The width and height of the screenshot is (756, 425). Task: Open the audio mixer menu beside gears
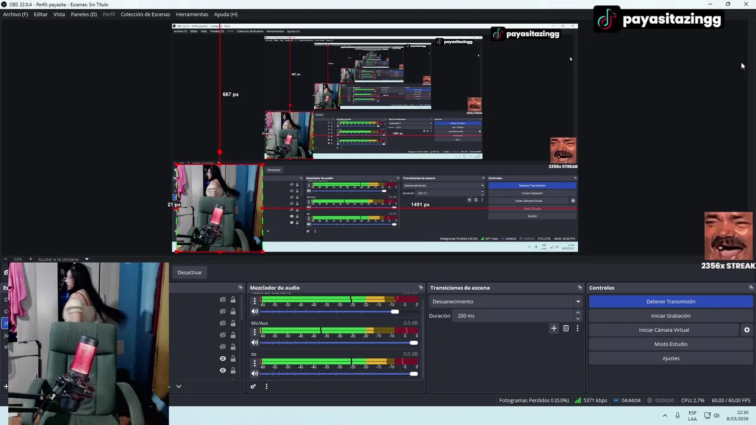point(266,387)
